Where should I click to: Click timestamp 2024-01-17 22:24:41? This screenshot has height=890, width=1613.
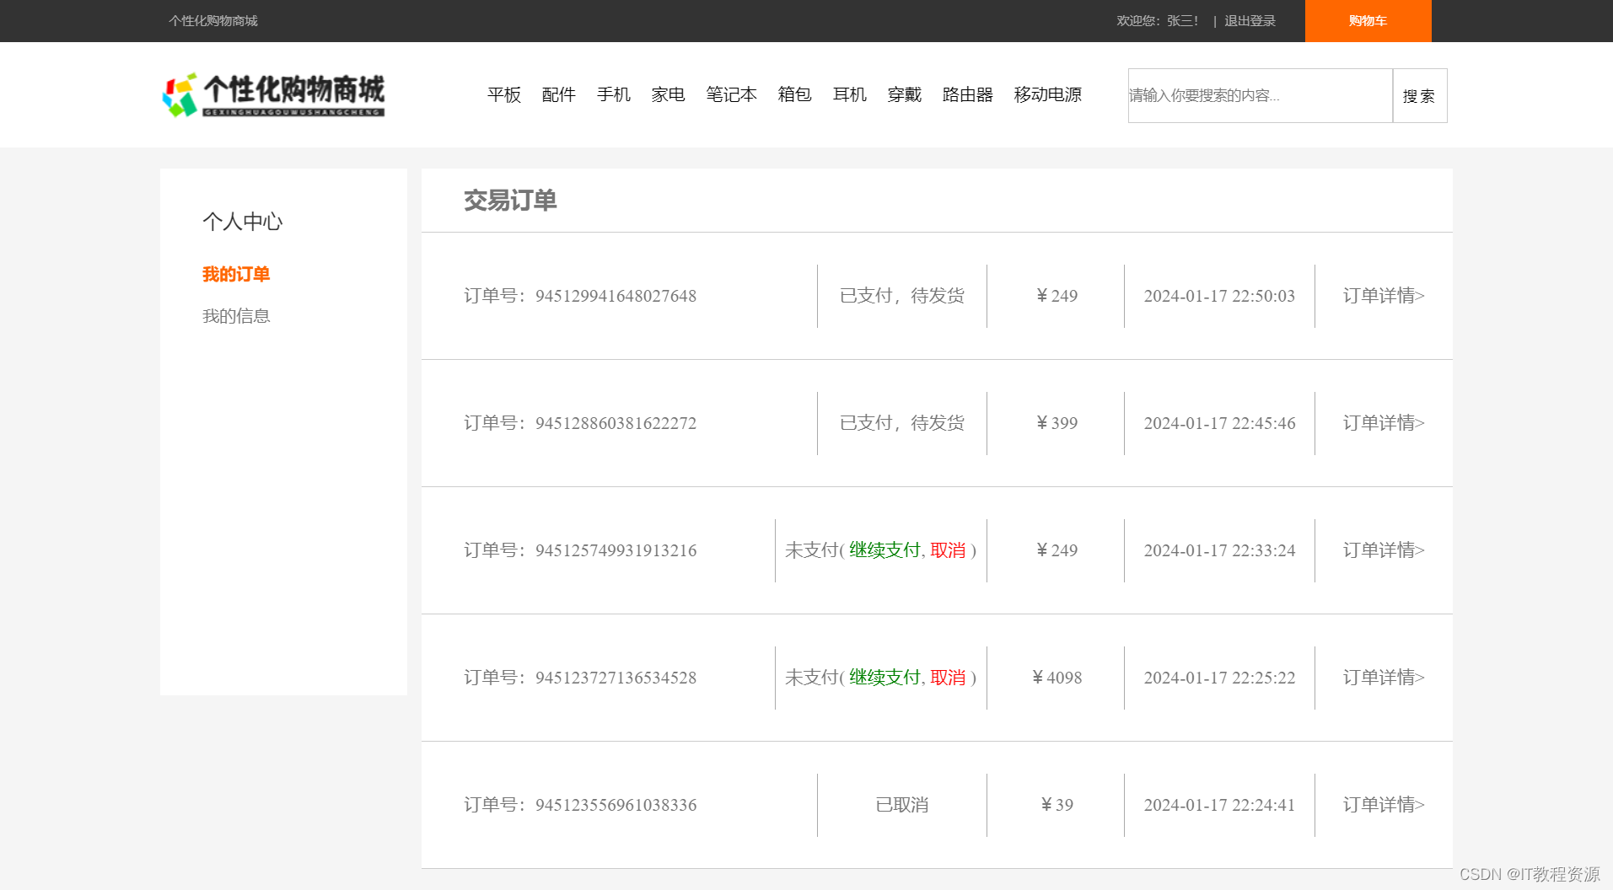coord(1219,805)
